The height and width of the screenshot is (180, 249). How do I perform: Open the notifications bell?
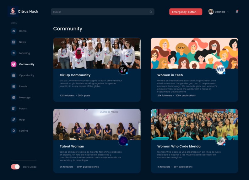[x=237, y=12]
